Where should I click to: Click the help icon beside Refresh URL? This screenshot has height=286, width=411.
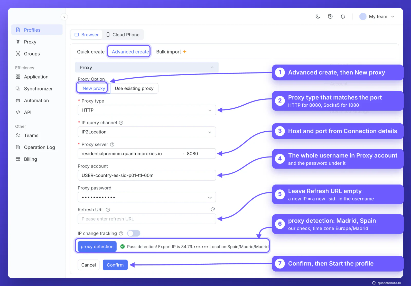pyautogui.click(x=108, y=210)
